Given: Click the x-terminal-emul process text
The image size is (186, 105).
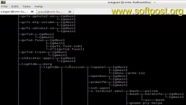Looking at the screenshot, I should pyautogui.click(x=107, y=91).
